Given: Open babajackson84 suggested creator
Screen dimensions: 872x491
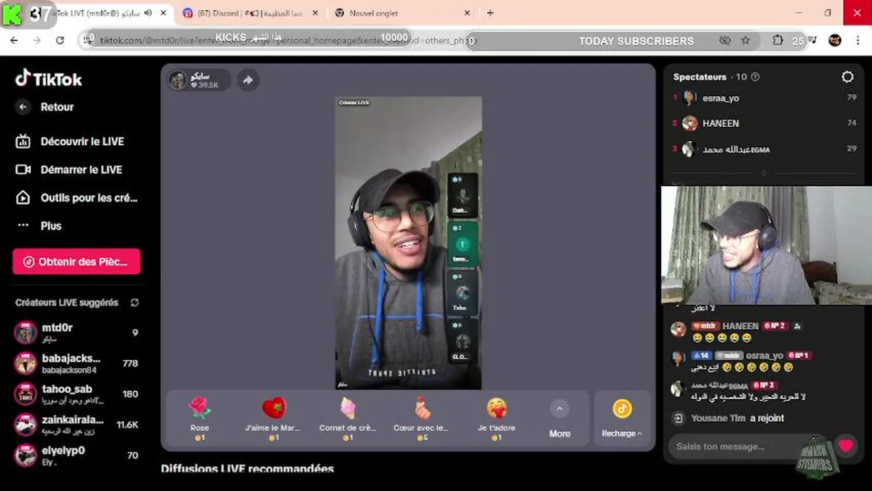Looking at the screenshot, I should coord(76,363).
